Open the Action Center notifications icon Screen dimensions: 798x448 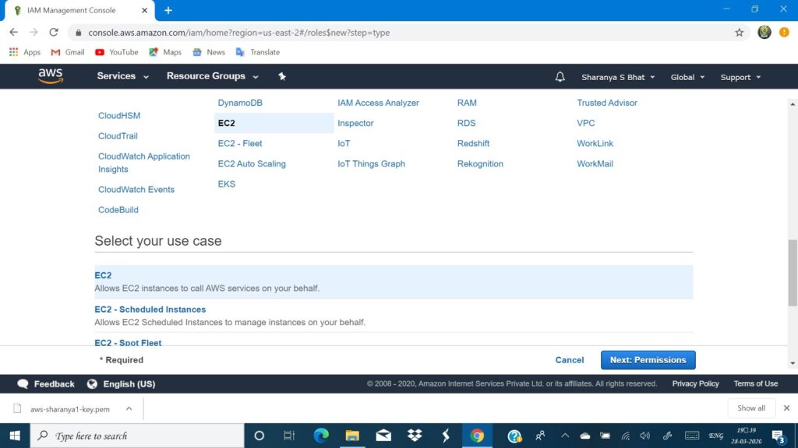click(x=779, y=436)
